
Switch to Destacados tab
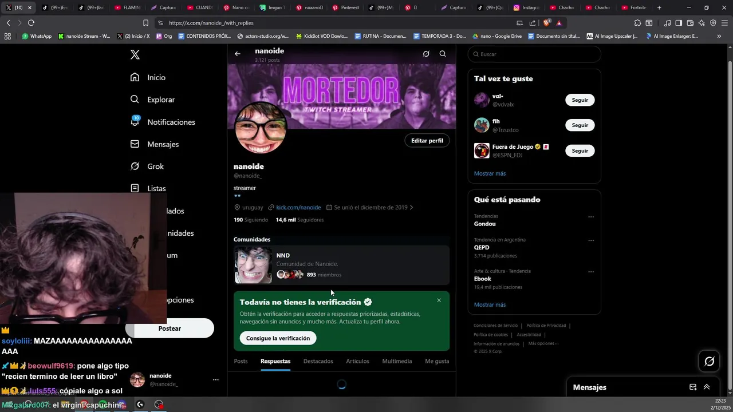(x=318, y=361)
